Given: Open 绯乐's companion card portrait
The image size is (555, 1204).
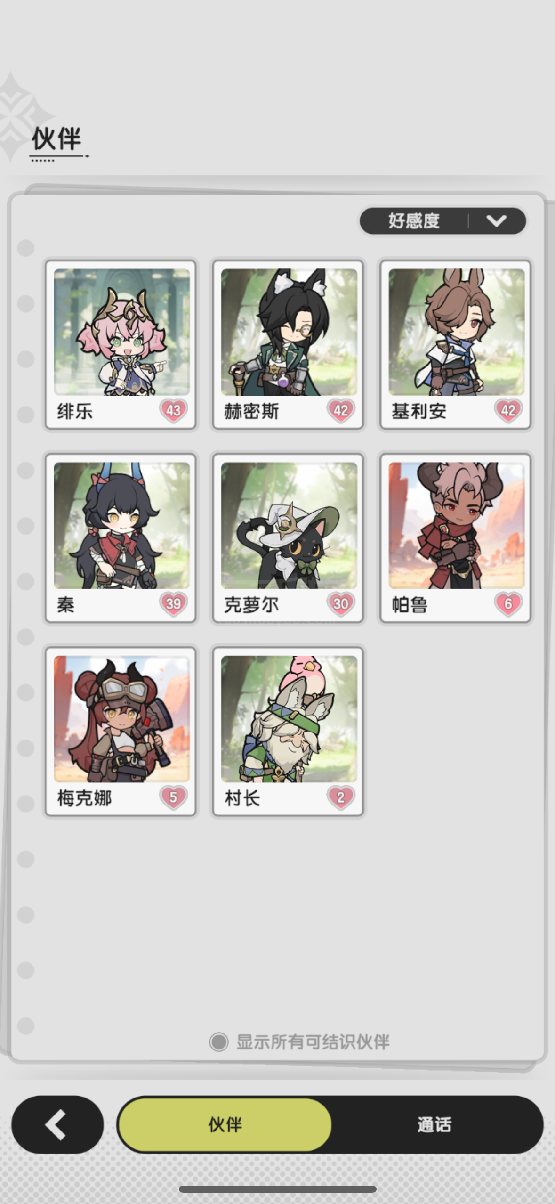Looking at the screenshot, I should coord(121,332).
